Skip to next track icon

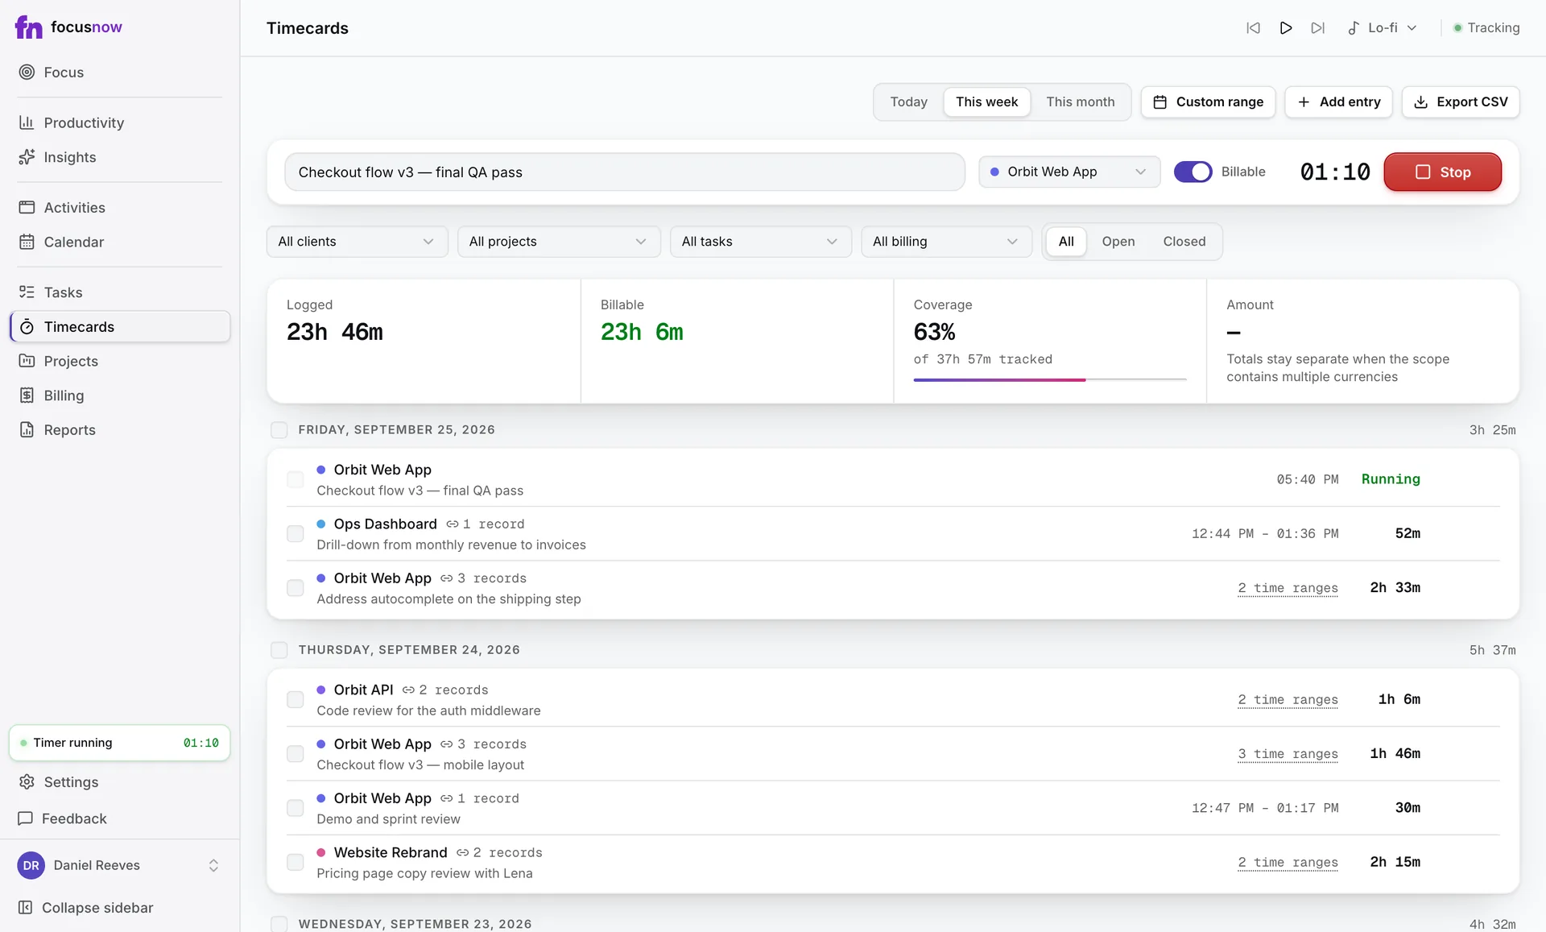pos(1318,28)
